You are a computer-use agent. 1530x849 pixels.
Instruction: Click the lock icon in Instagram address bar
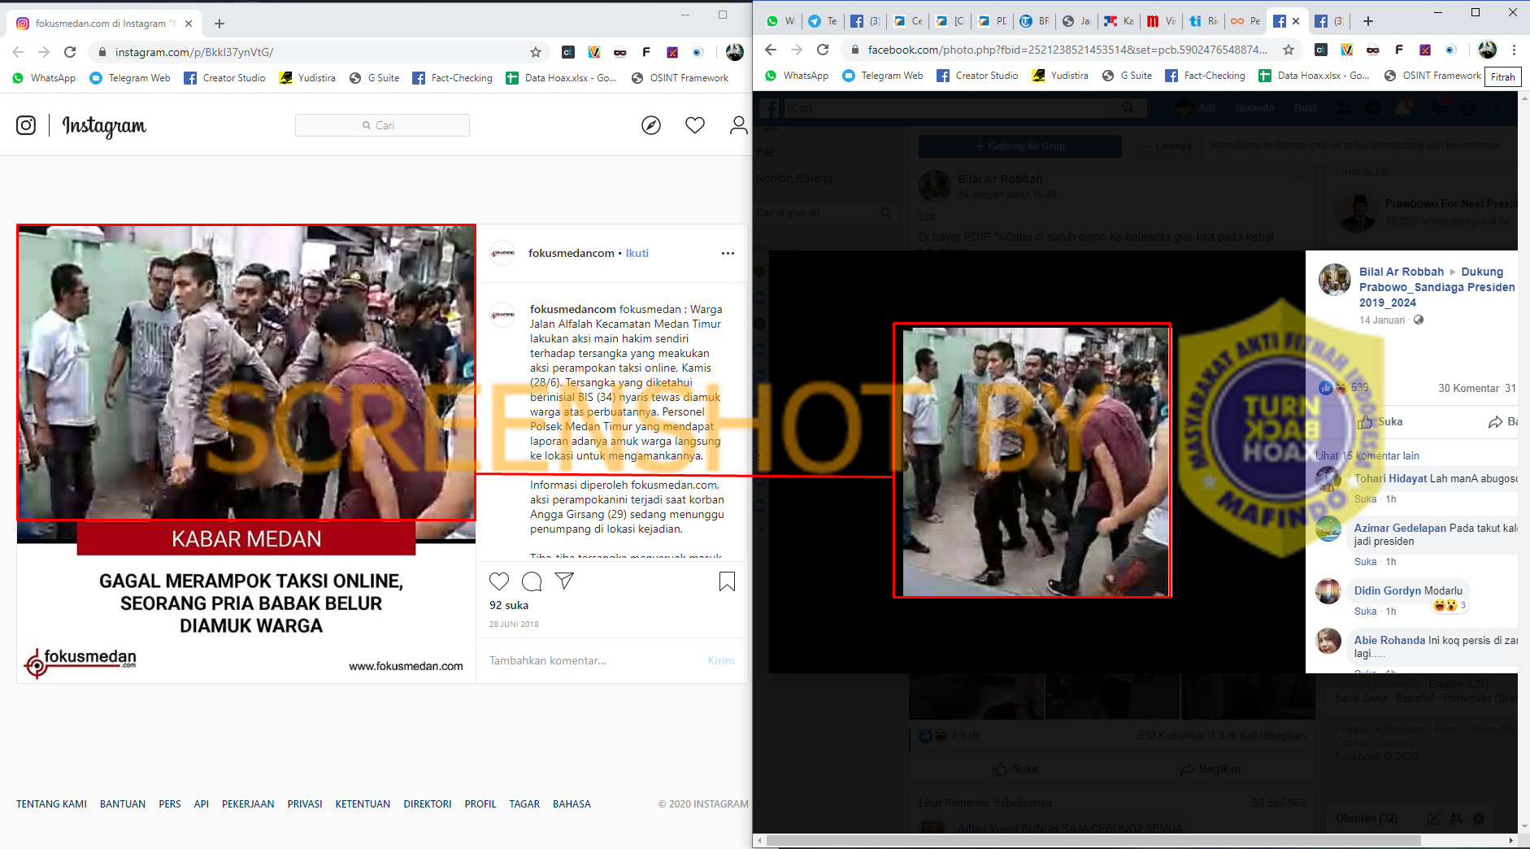102,52
